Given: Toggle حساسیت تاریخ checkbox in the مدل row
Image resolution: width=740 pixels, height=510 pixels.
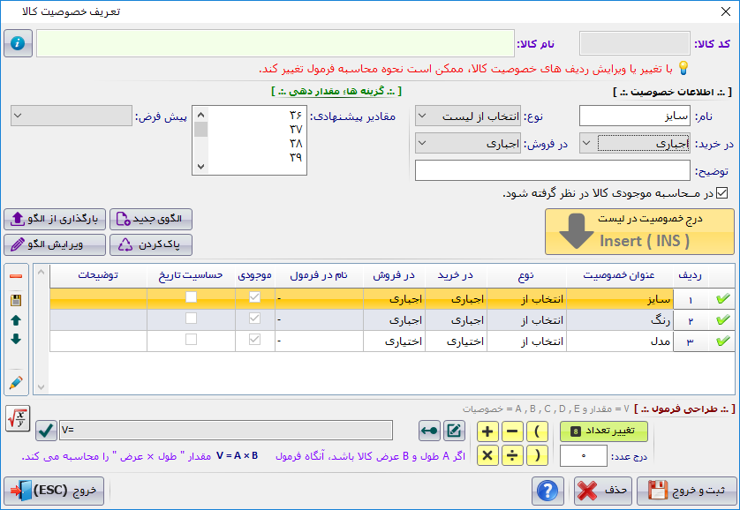Looking at the screenshot, I should [x=191, y=340].
